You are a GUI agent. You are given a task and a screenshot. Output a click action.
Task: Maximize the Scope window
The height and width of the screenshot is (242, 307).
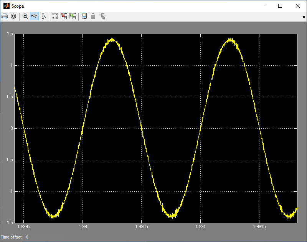[x=280, y=6]
